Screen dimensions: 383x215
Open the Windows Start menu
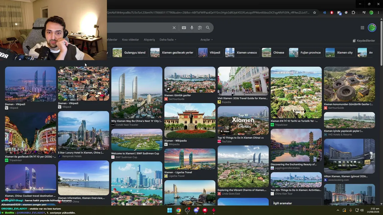click(x=170, y=210)
